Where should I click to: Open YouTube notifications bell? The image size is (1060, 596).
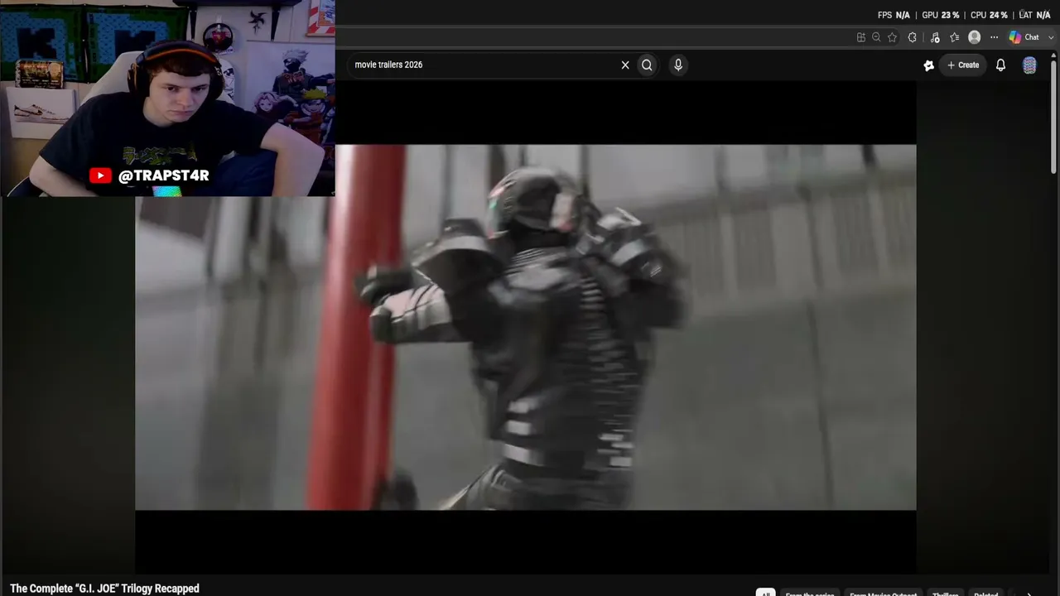click(x=1000, y=65)
